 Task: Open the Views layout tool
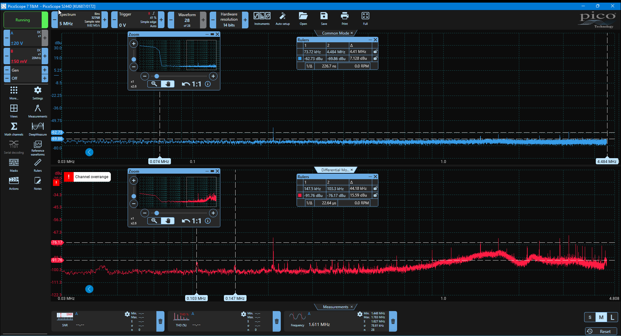(14, 111)
